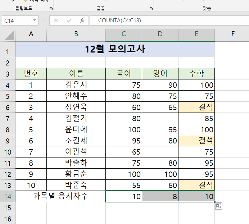Select the '영어' header cell
The image size is (249, 224).
click(160, 74)
